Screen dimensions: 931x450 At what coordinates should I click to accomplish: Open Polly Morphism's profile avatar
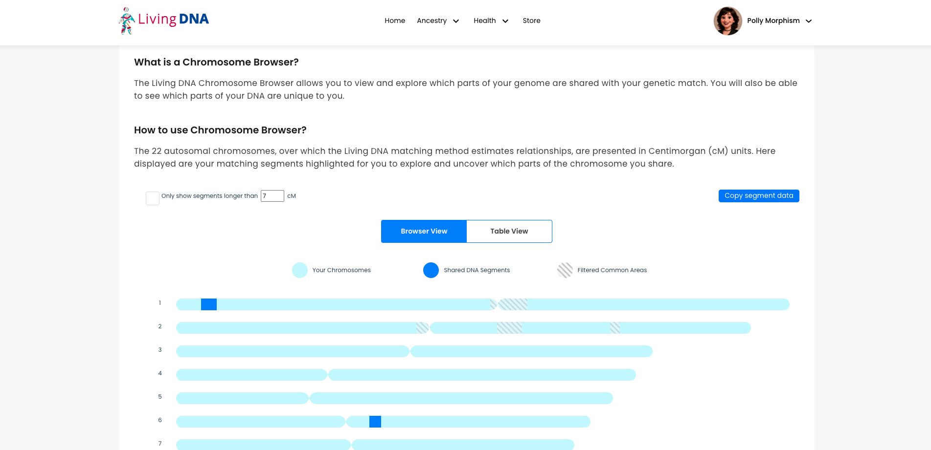(727, 21)
